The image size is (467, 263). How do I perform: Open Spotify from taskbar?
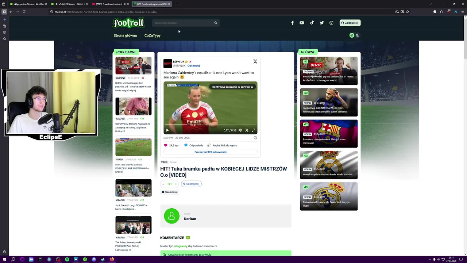[x=67, y=259]
